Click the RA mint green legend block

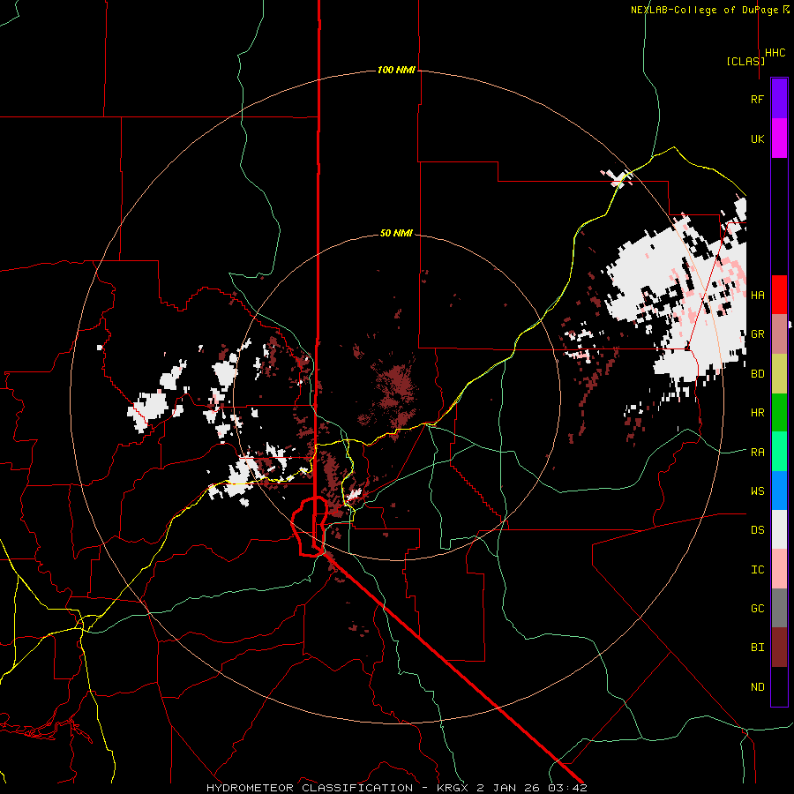779,452
